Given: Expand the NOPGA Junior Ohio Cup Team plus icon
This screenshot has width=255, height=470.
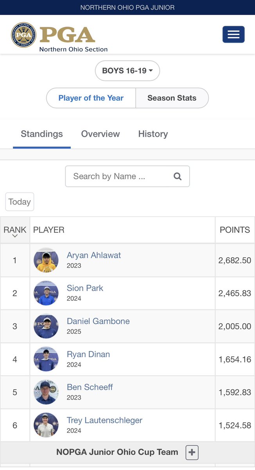Looking at the screenshot, I should [x=192, y=452].
